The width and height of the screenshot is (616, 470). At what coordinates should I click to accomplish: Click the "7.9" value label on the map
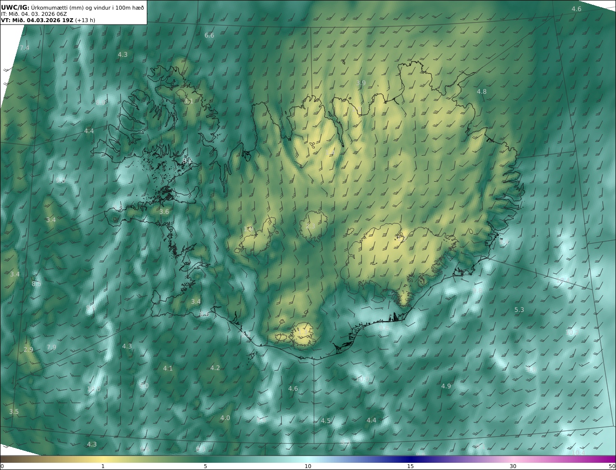click(x=51, y=347)
